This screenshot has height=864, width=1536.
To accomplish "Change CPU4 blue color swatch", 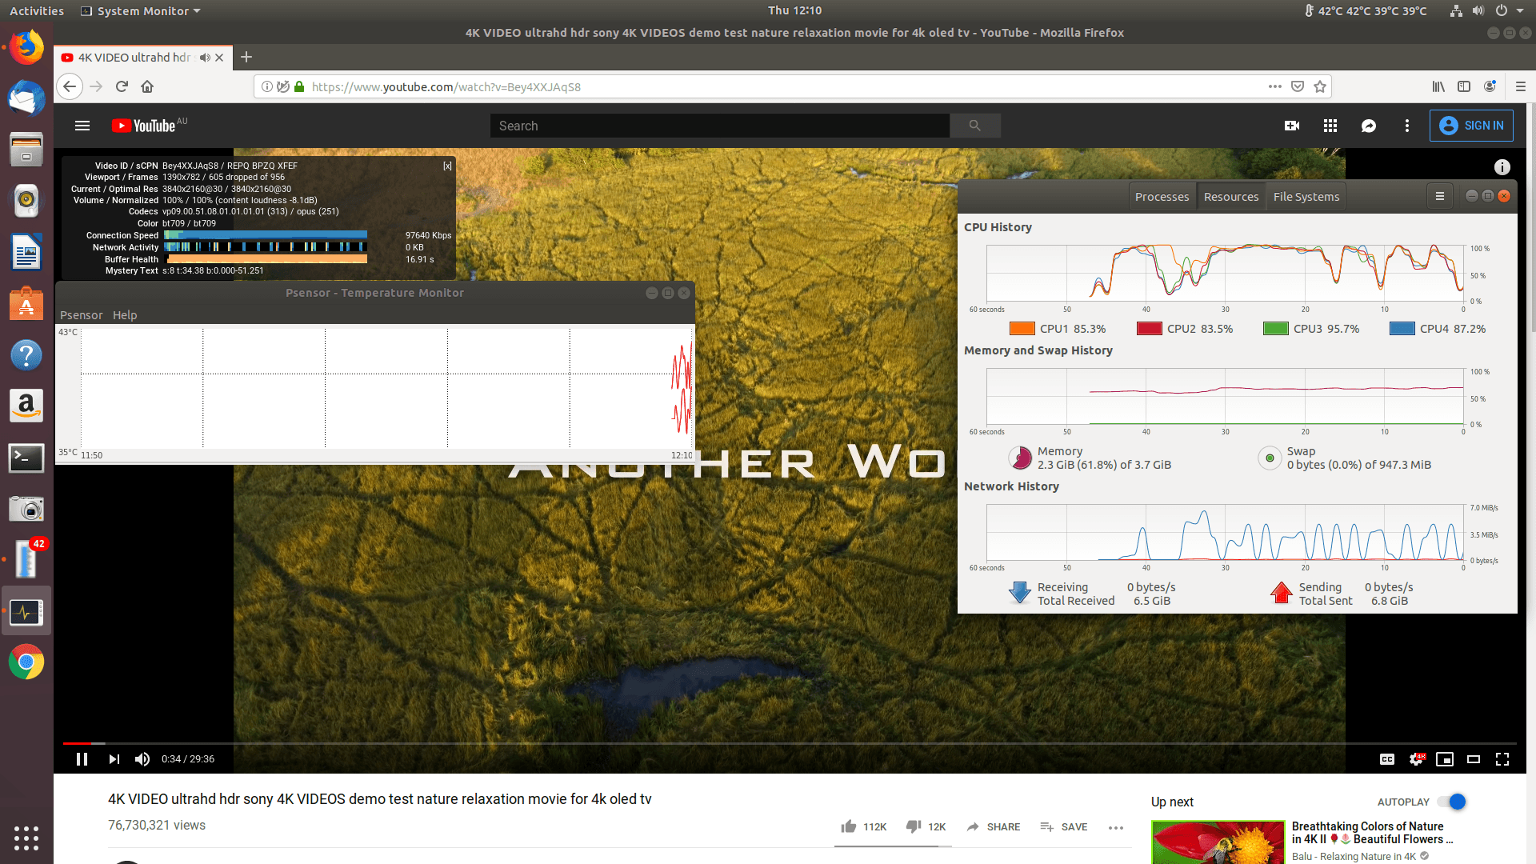I will (1402, 329).
